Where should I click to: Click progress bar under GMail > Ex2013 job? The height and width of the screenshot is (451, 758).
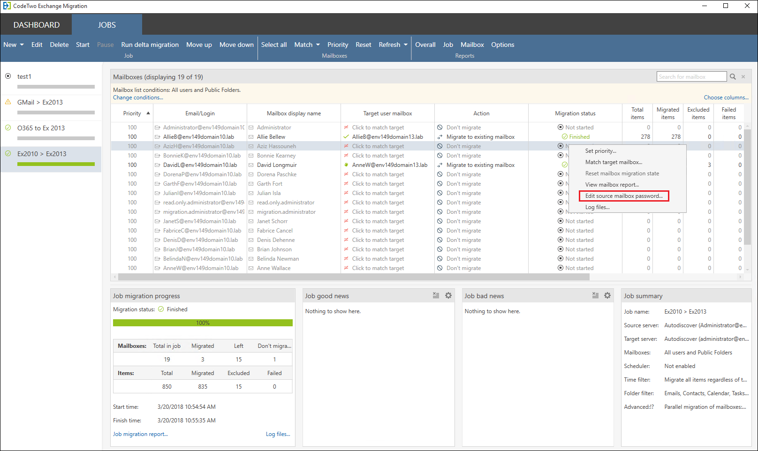(x=56, y=113)
